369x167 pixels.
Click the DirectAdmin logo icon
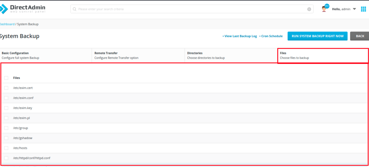pyautogui.click(x=4, y=9)
